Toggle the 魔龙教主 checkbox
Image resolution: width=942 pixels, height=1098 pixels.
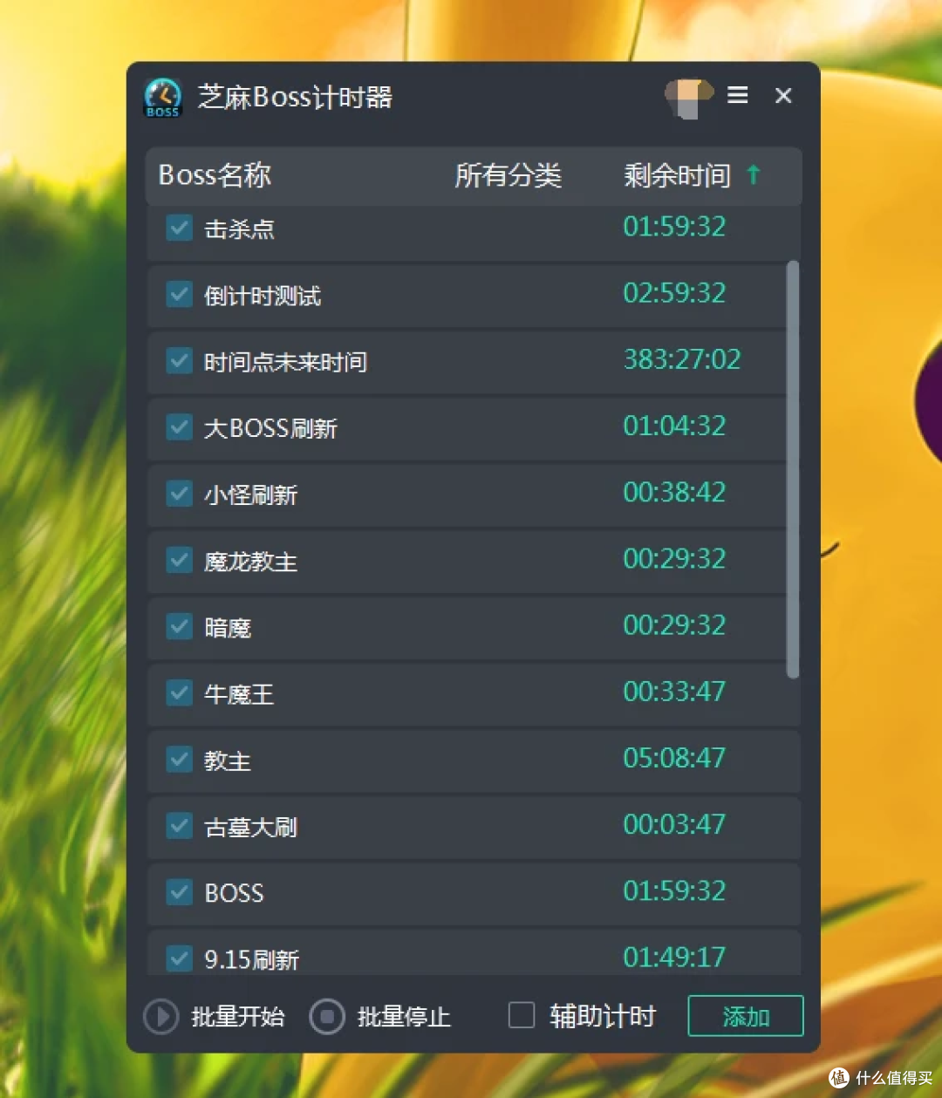click(x=180, y=560)
